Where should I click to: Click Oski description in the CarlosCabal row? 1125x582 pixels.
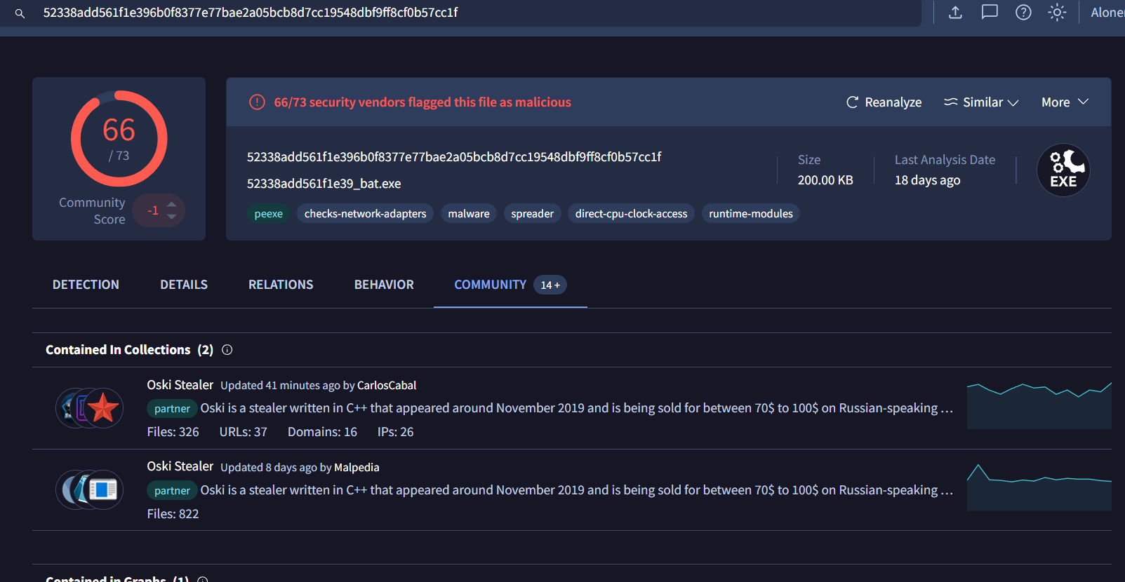point(577,408)
